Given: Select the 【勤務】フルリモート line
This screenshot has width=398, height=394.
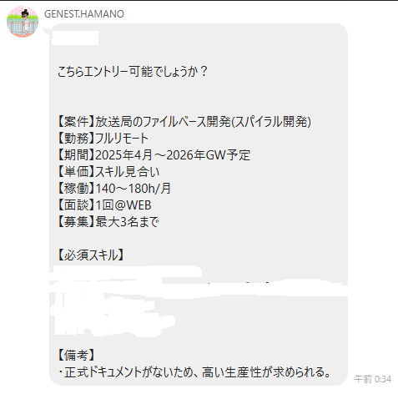Looking at the screenshot, I should click(x=103, y=139).
